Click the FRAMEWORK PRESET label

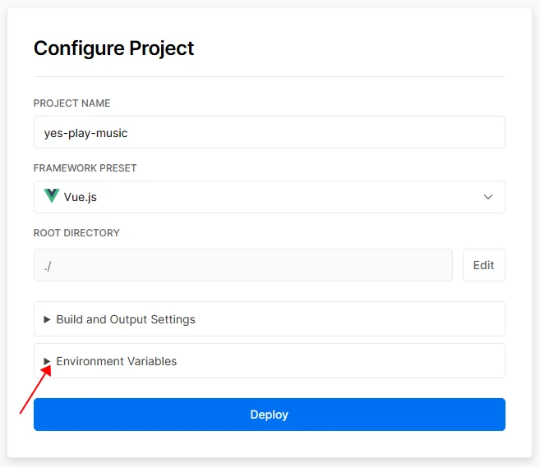point(85,168)
